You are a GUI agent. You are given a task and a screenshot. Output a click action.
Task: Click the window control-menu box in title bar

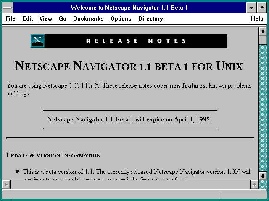[x=8, y=8]
